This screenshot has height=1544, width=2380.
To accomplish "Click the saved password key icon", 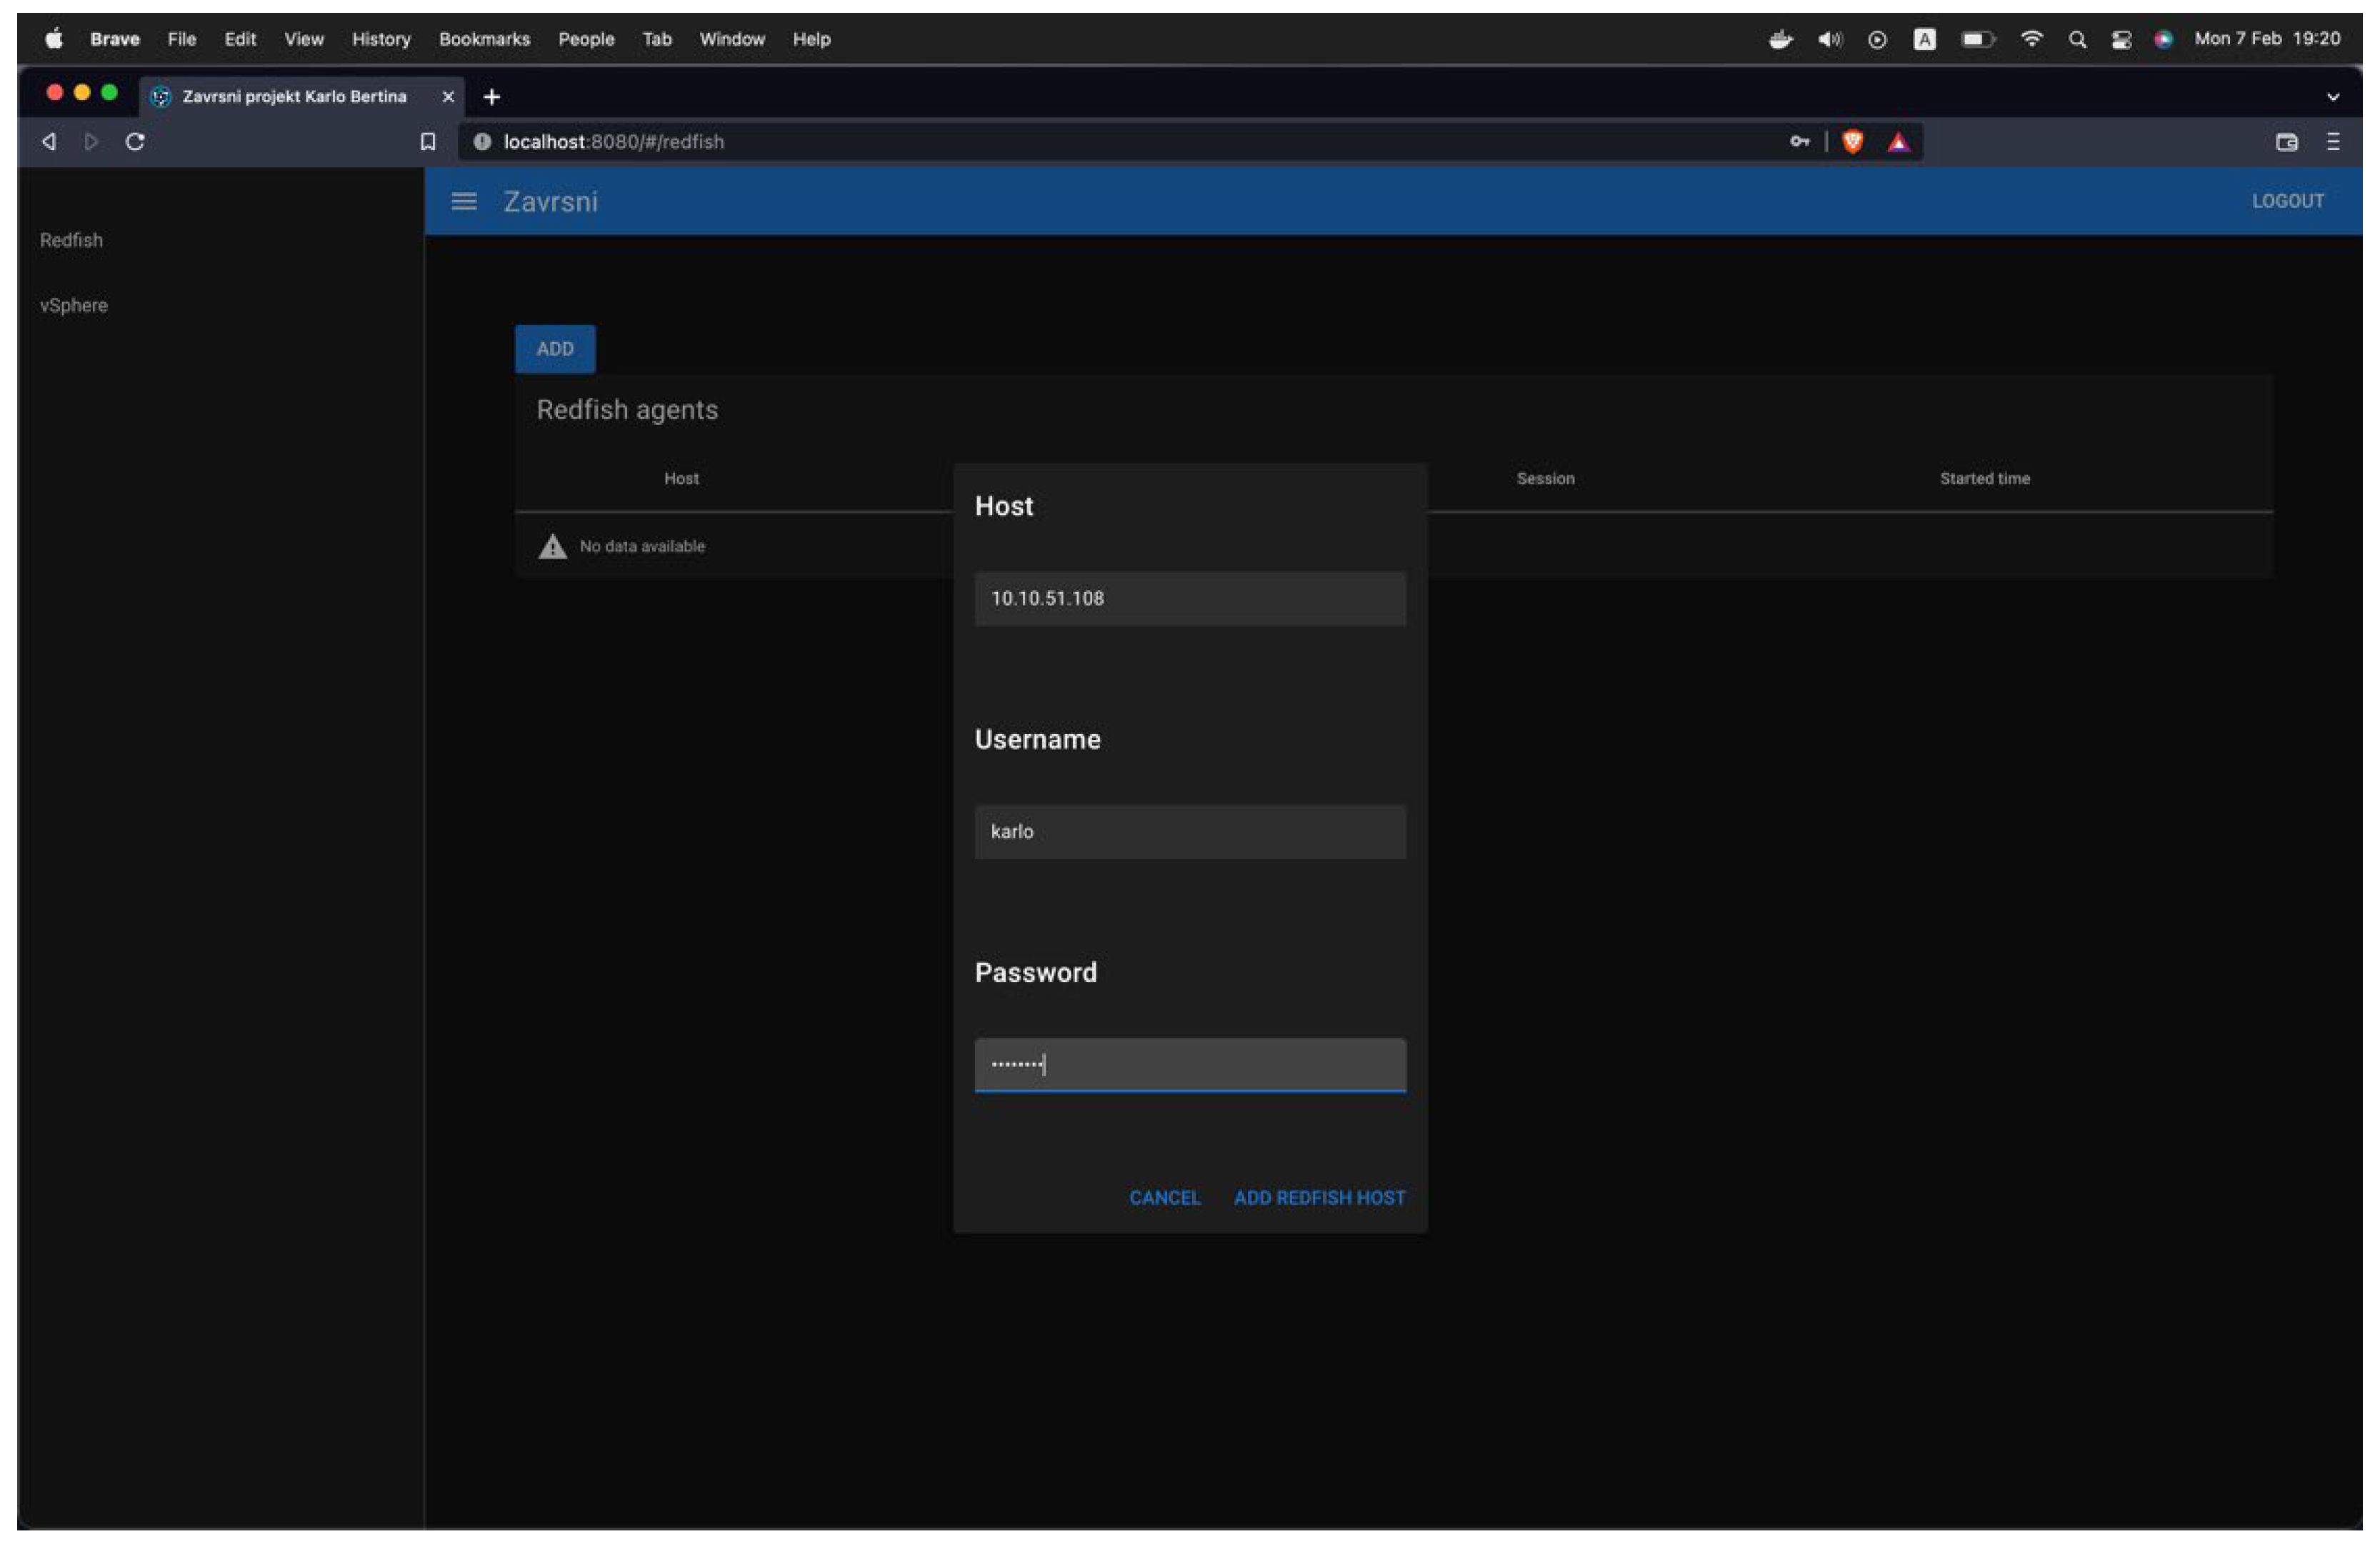I will pos(1799,142).
